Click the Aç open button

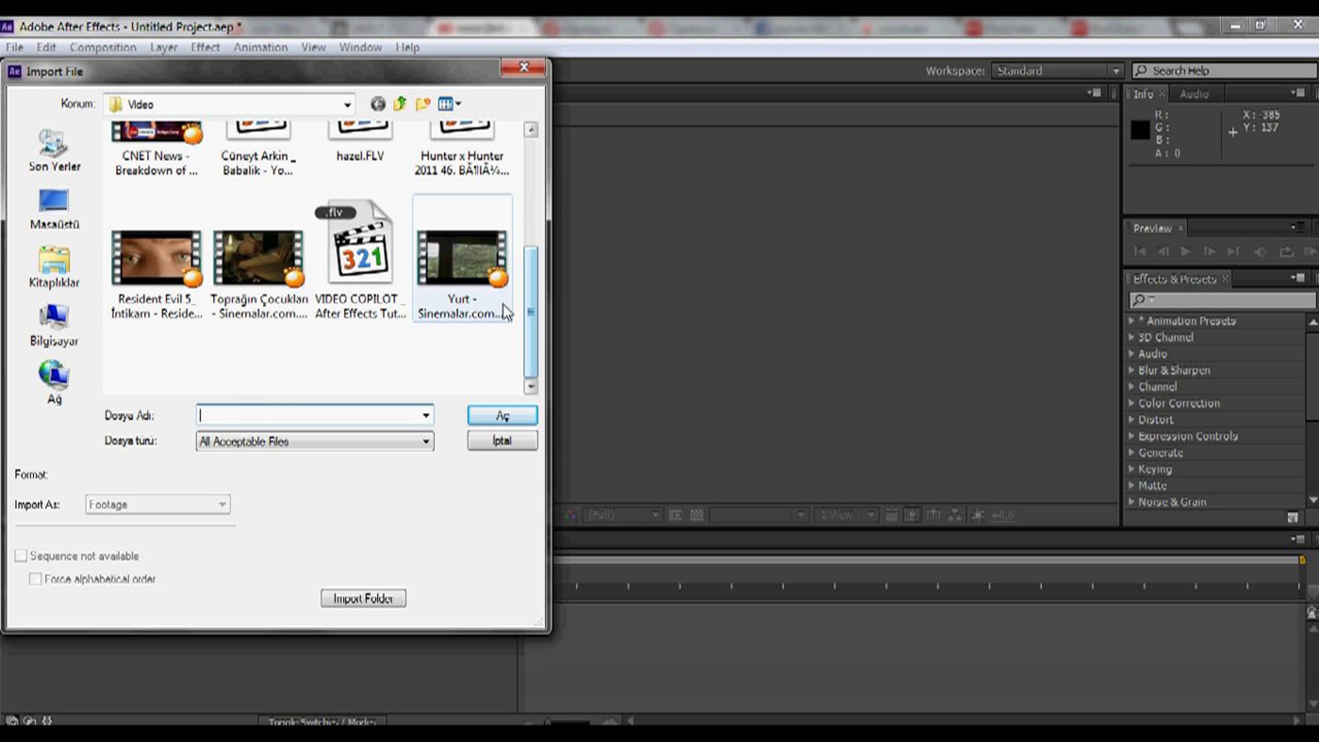(502, 416)
